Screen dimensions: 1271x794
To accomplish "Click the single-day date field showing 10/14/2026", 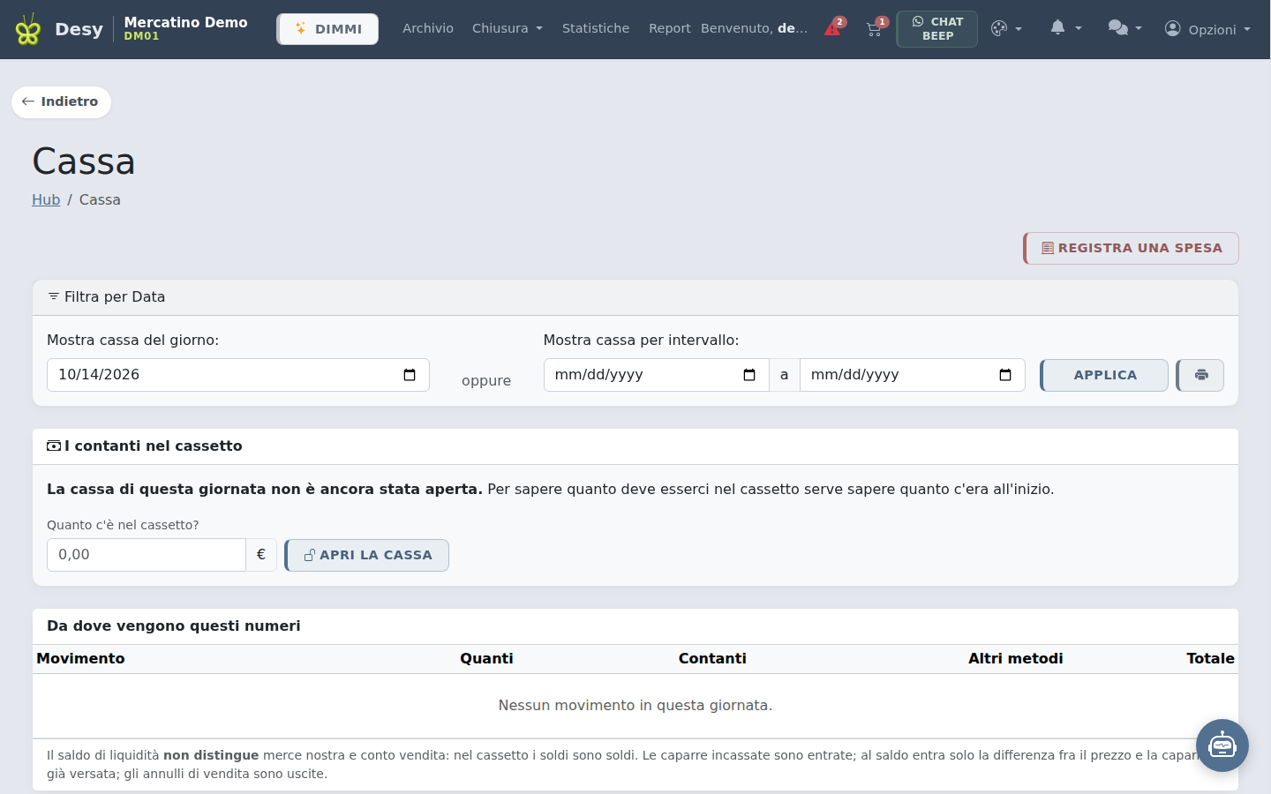I will click(238, 375).
